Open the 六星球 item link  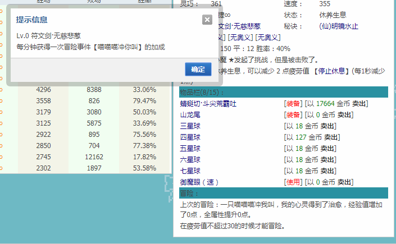(190, 160)
